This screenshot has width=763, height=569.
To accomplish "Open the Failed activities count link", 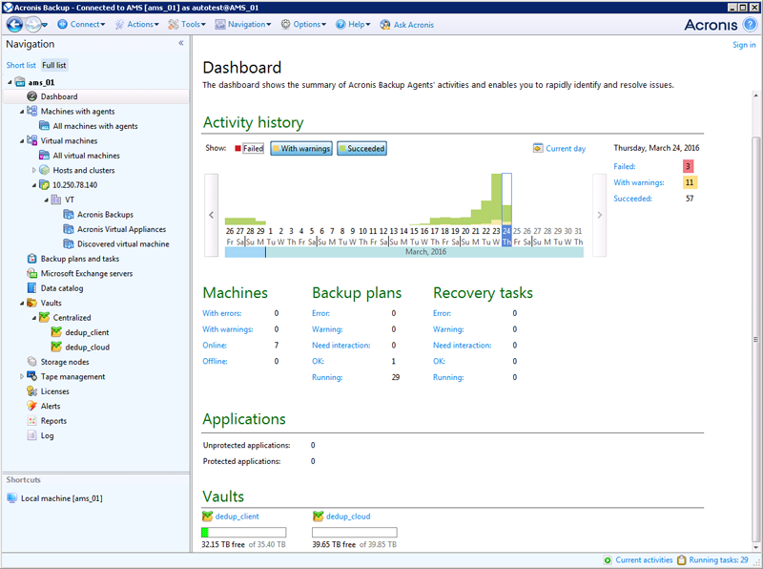I will coord(625,167).
